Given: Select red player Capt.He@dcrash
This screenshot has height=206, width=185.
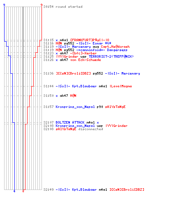Looking at the screenshot, I should click(115, 47).
